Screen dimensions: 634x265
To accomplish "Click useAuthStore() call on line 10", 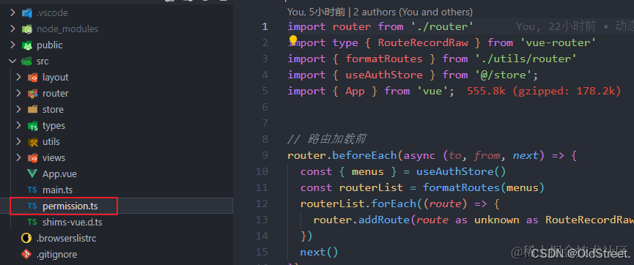I will coord(461,172).
